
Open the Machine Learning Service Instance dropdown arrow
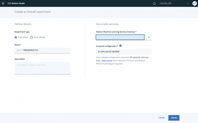[148, 37]
